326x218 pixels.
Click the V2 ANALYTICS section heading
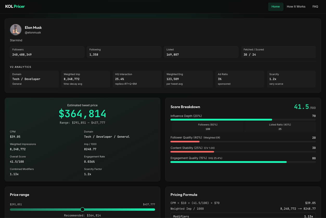pyautogui.click(x=21, y=67)
